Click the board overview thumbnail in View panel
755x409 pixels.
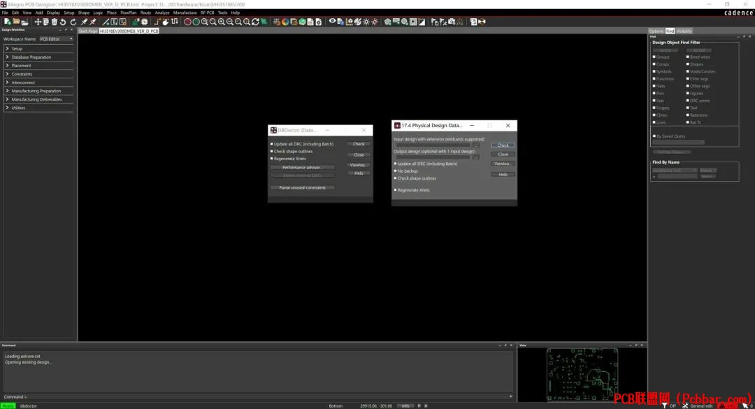pyautogui.click(x=582, y=375)
